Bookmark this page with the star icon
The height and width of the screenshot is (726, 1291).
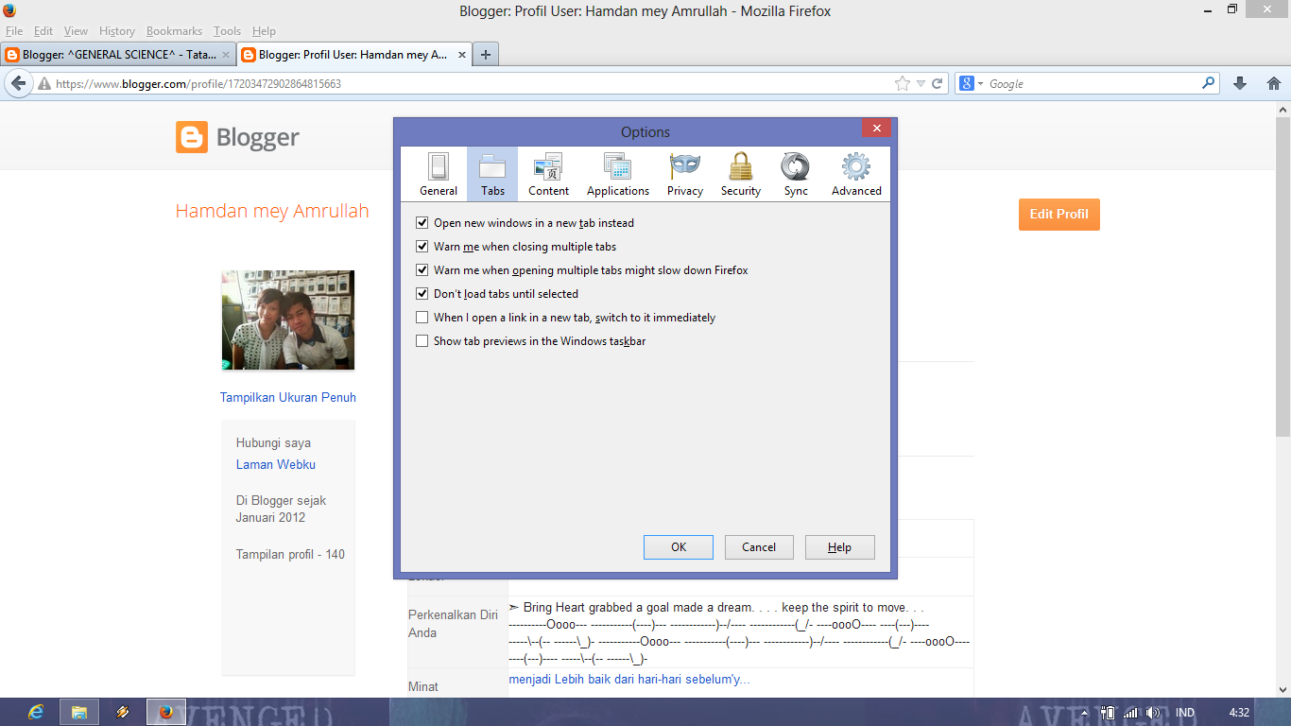pyautogui.click(x=903, y=83)
